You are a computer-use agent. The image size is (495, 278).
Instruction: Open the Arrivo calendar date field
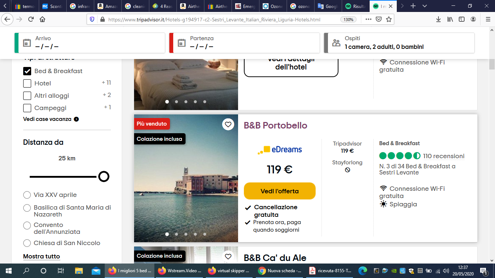coord(90,43)
